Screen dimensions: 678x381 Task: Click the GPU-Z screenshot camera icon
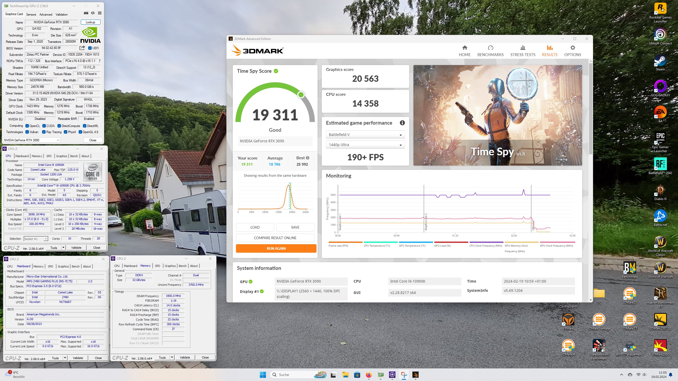click(86, 13)
